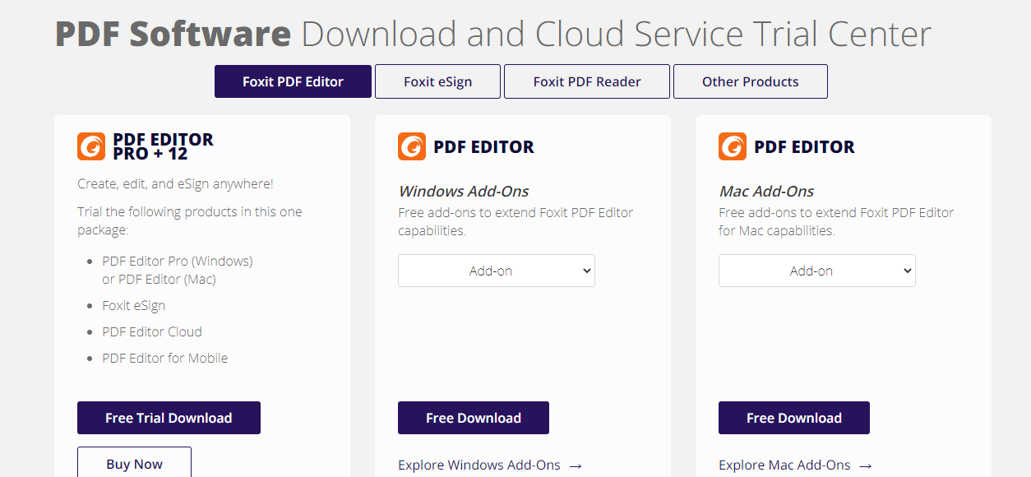Switch to the Foxit PDF Reader tab

587,81
